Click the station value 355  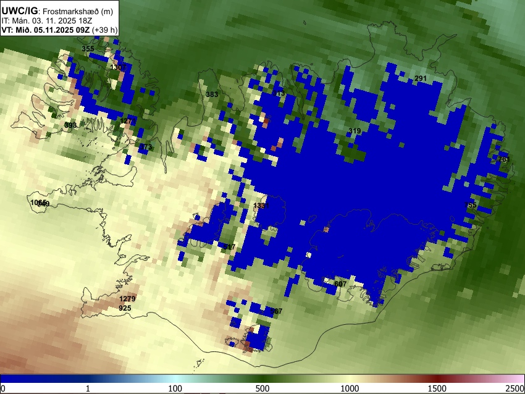coord(88,49)
